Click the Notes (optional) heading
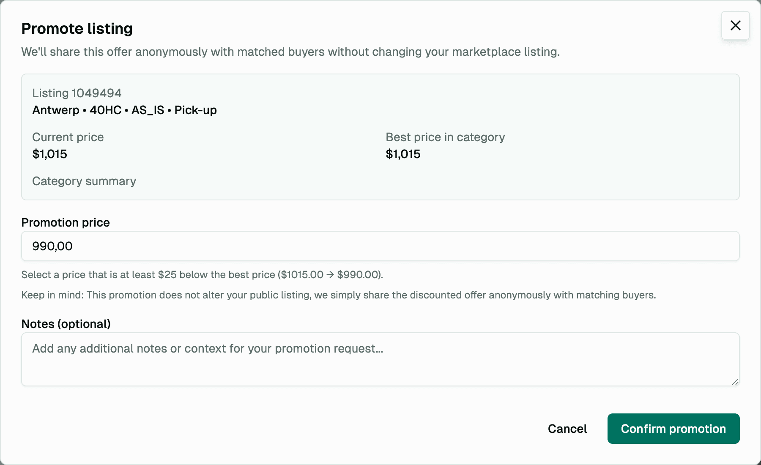Image resolution: width=761 pixels, height=465 pixels. [66, 324]
